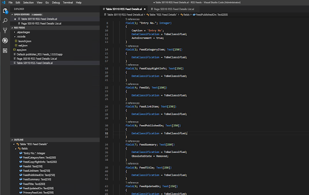Expand the .alpackages folder
The image size is (309, 195).
pyautogui.click(x=14, y=32)
